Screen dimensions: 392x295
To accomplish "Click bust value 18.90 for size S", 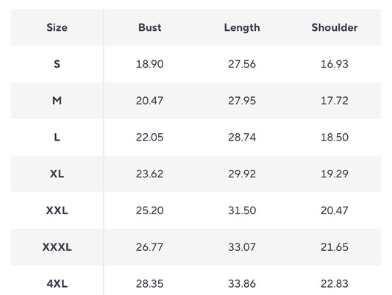I will pyautogui.click(x=150, y=64).
